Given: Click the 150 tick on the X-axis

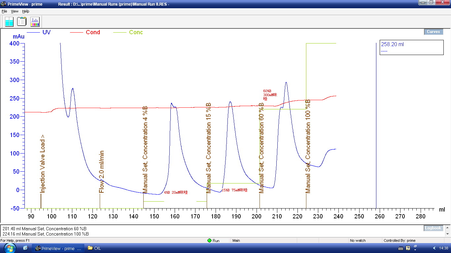Looking at the screenshot, I should coord(154,216).
